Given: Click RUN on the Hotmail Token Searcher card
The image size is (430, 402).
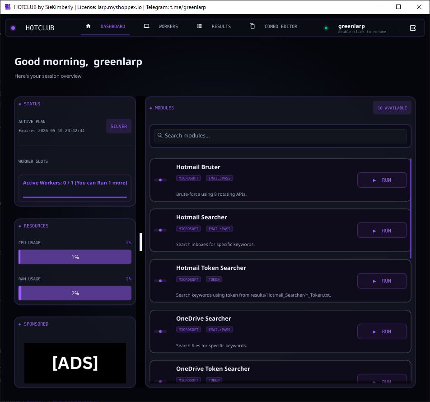Looking at the screenshot, I should [382, 281].
